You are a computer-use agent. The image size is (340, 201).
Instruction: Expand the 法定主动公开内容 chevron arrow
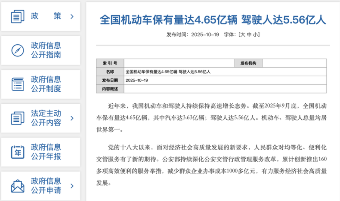[72, 118]
